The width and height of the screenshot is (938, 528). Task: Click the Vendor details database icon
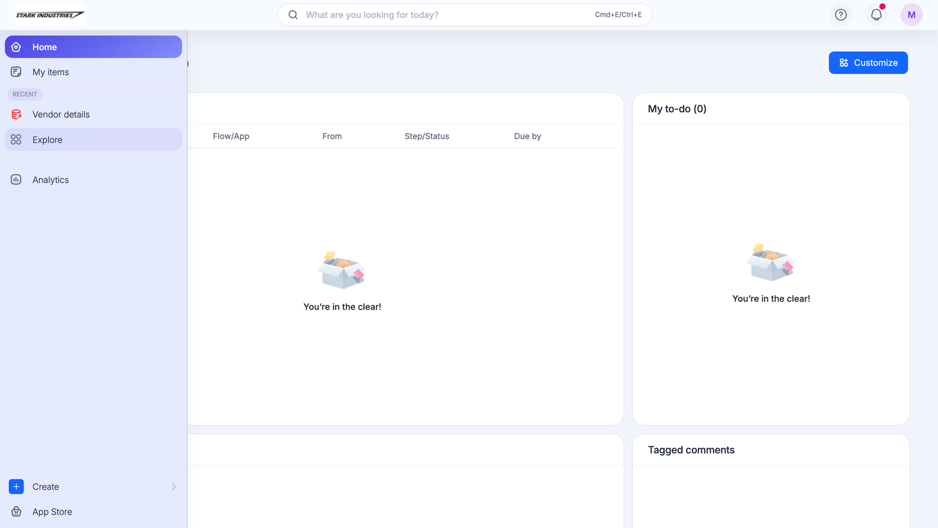pyautogui.click(x=16, y=114)
